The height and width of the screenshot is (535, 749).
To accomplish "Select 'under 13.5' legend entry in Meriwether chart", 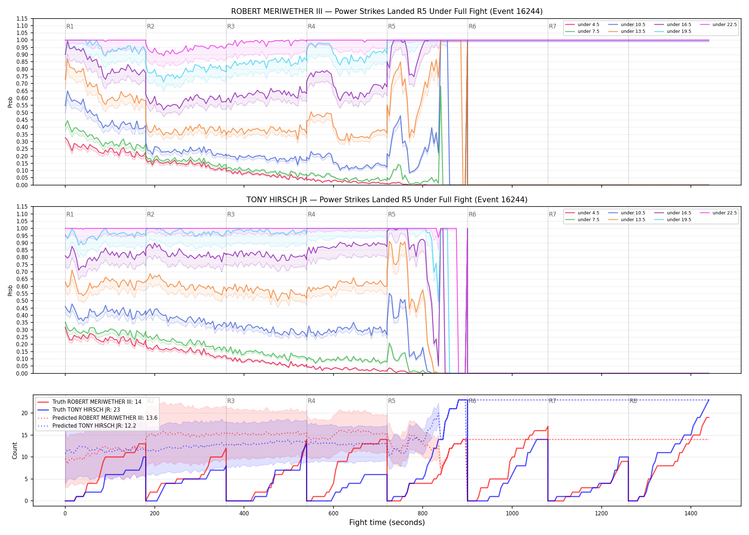I will 627,31.
